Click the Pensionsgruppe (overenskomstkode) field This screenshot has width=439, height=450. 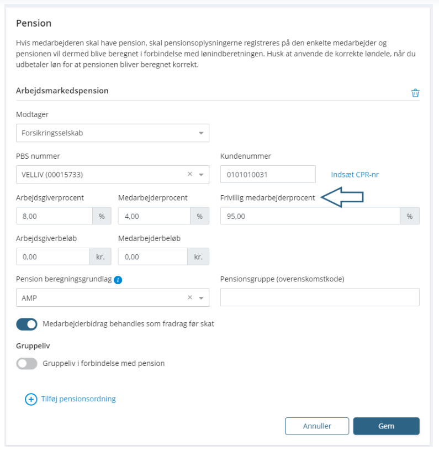tap(319, 297)
